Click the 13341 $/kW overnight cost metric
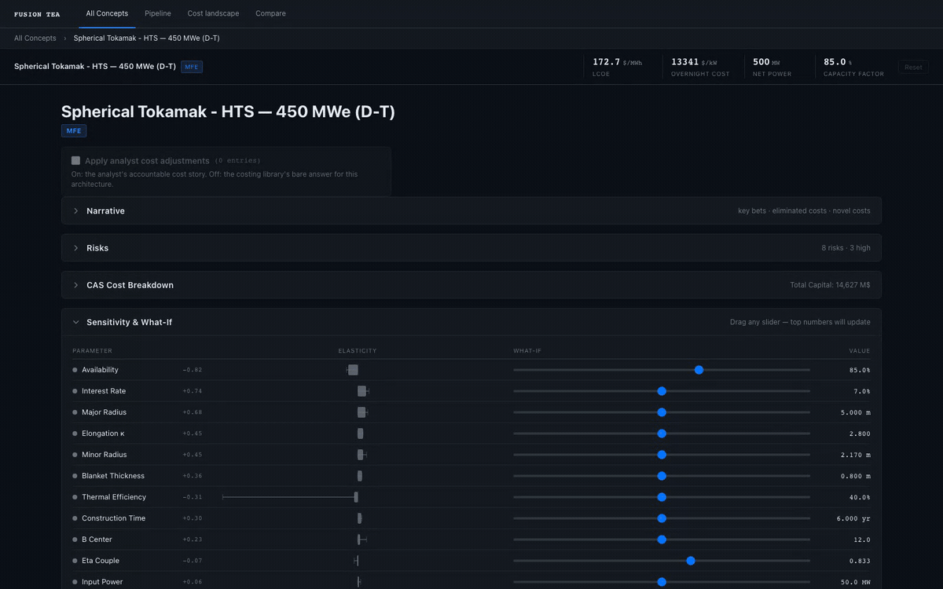 700,67
